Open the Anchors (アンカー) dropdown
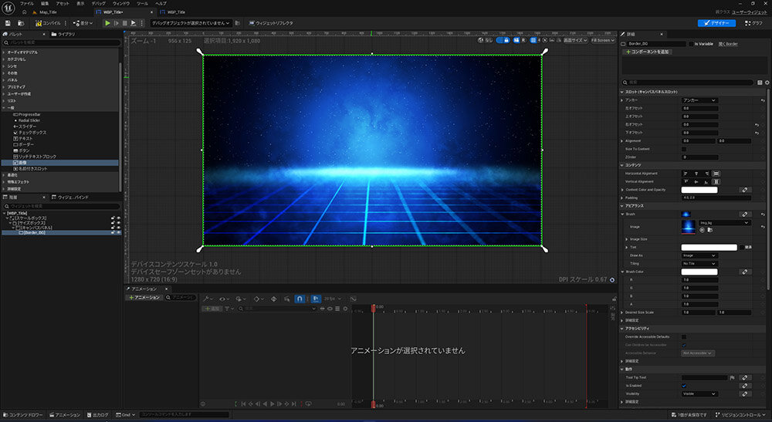Screen dimensions: 772x422 tap(699, 100)
